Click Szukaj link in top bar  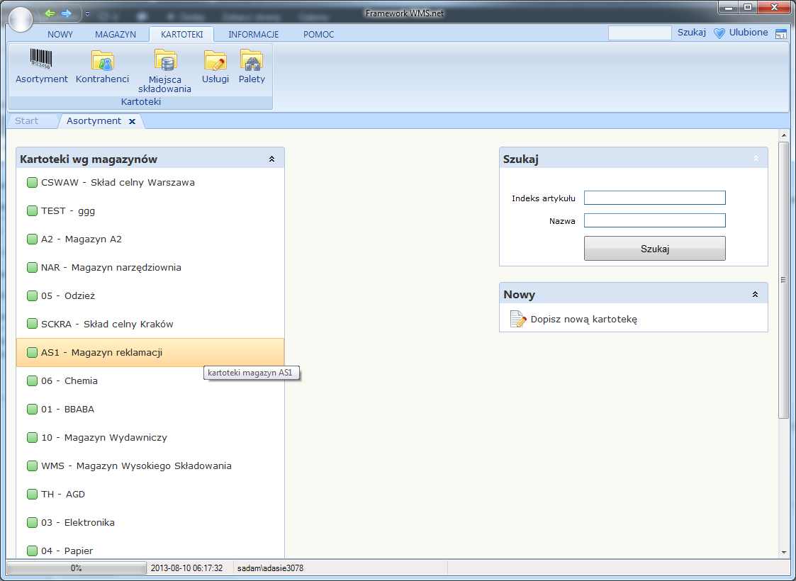691,33
